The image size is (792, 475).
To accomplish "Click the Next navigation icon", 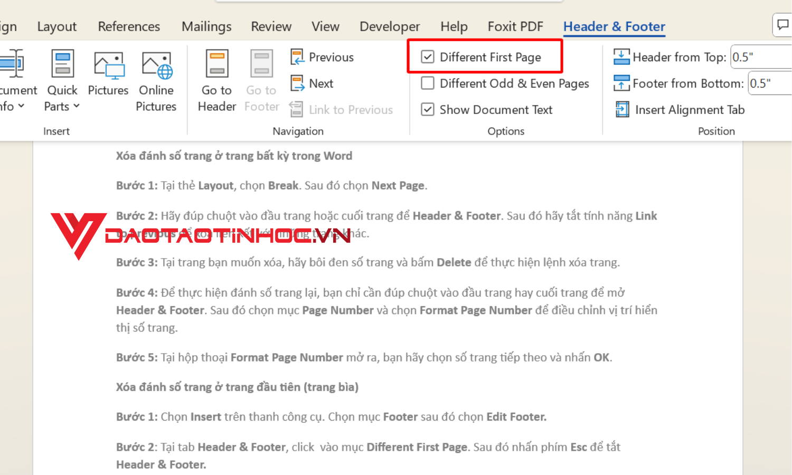I will [297, 83].
